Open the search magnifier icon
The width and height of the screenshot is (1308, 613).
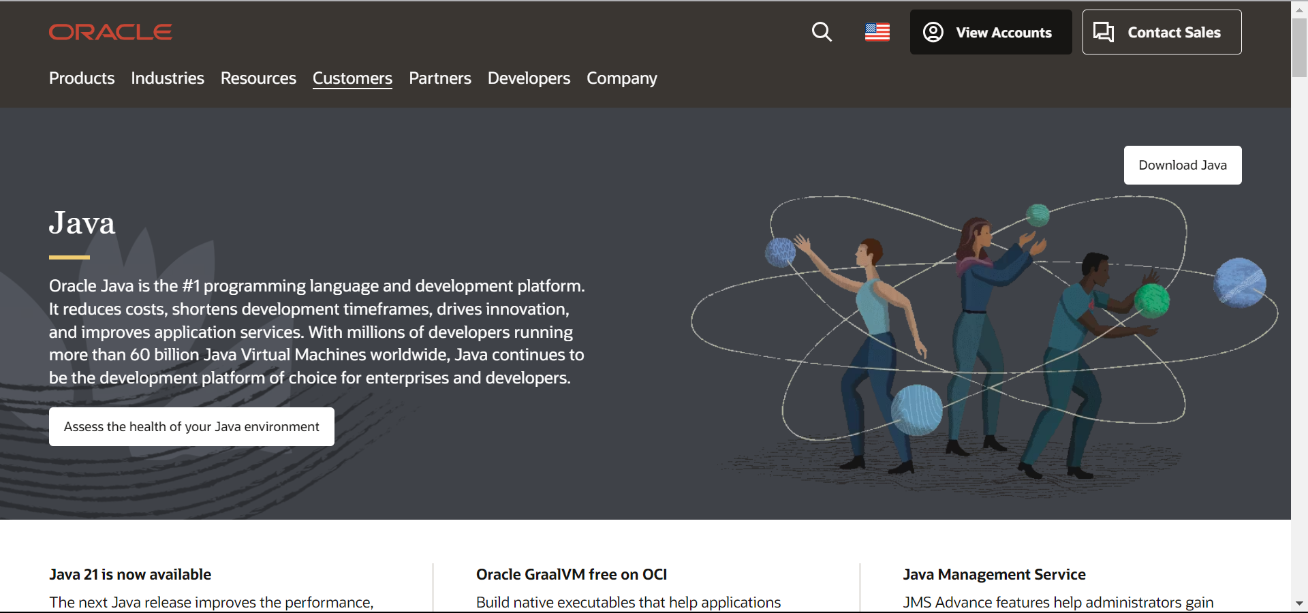coord(822,32)
